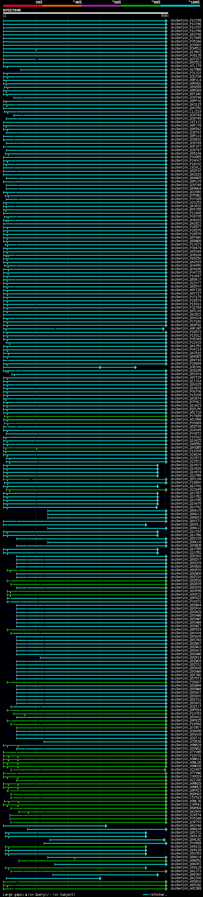Click the UniRef100_Q38793 hit label
This screenshot has width=203, height=897.
coord(186,822)
